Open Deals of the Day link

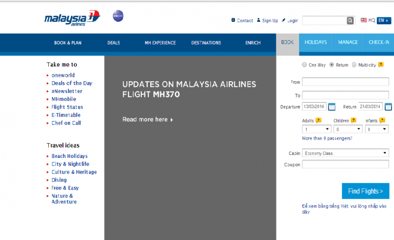click(72, 83)
